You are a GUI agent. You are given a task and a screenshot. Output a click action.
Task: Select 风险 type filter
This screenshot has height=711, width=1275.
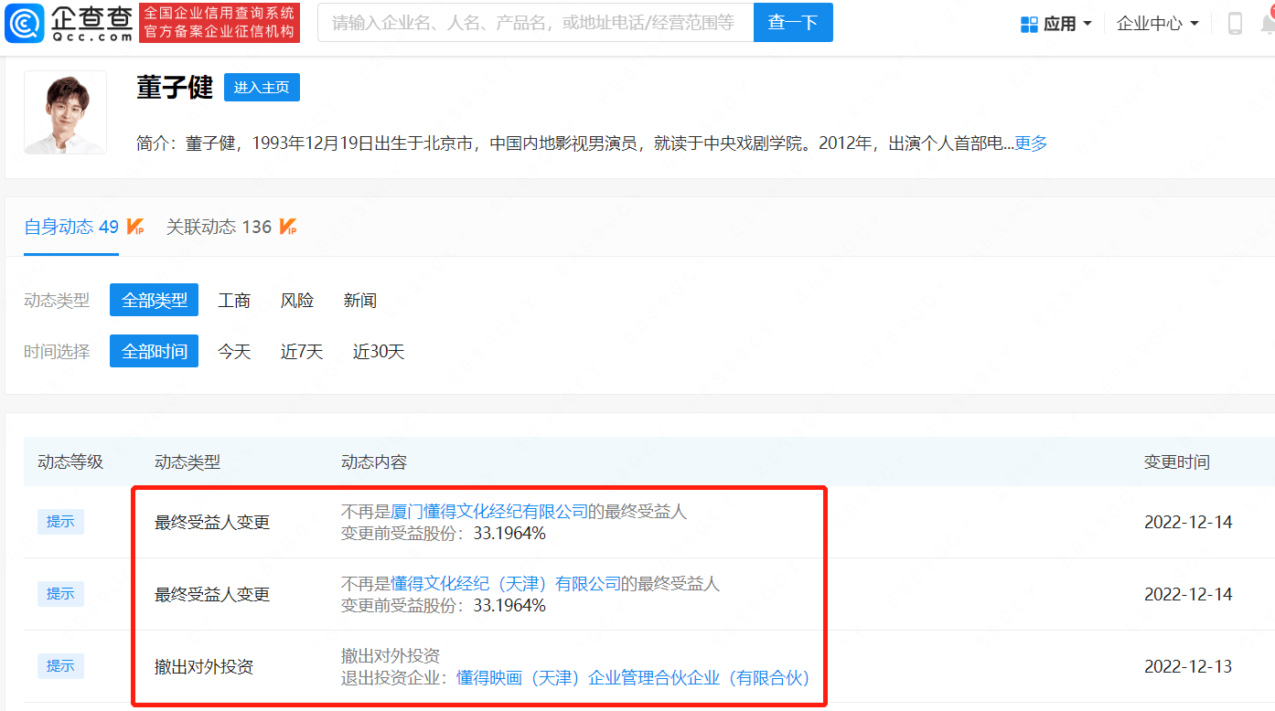click(x=297, y=300)
